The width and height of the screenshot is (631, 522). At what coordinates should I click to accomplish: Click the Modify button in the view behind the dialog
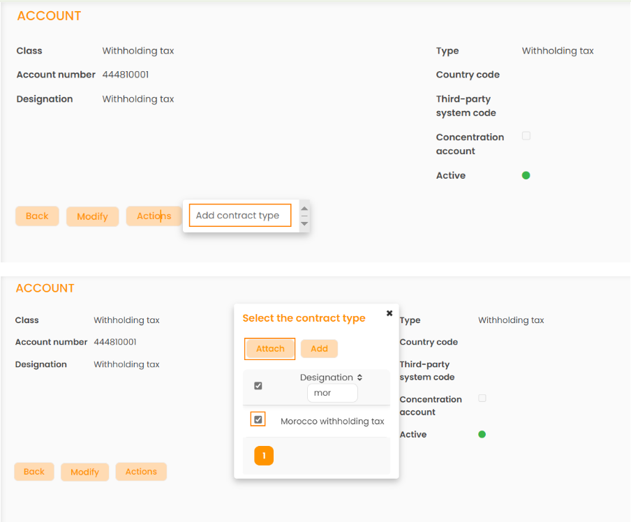click(84, 472)
